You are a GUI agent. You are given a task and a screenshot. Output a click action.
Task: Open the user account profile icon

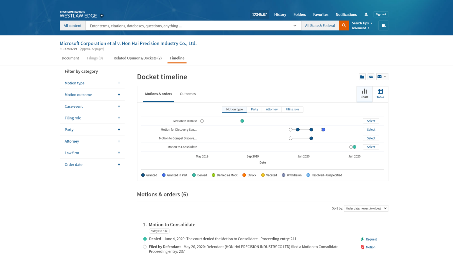(x=366, y=14)
